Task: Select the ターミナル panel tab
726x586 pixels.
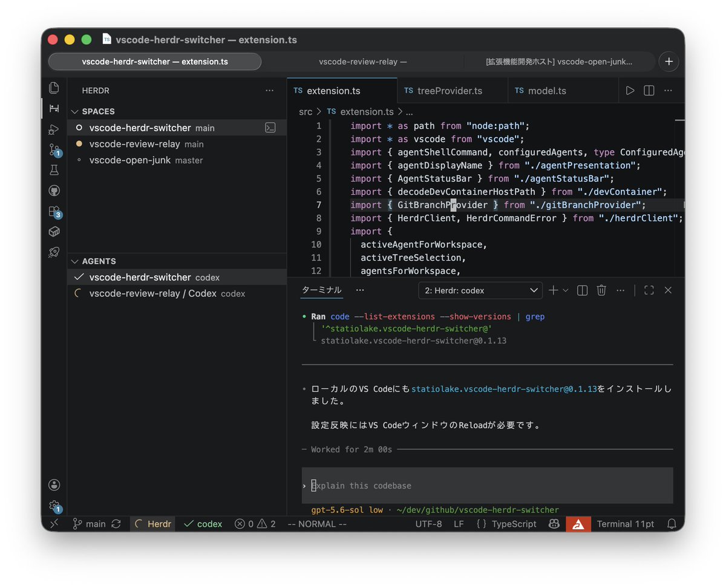Action: point(322,290)
